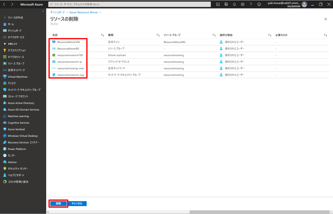Go forward with forward arrow
This screenshot has width=333, height=214.
[12, 4]
